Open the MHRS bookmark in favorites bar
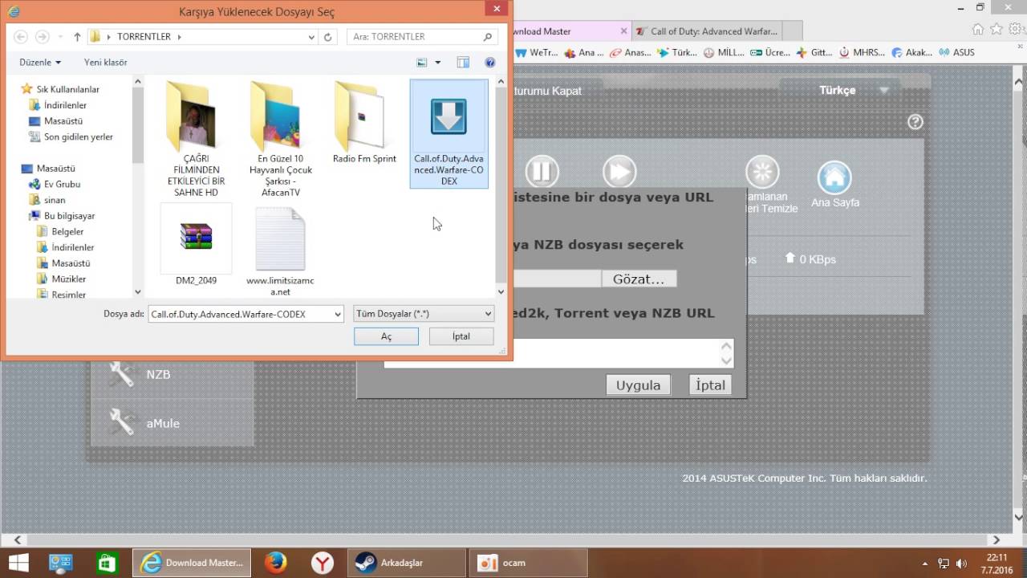1027x578 pixels. [861, 52]
